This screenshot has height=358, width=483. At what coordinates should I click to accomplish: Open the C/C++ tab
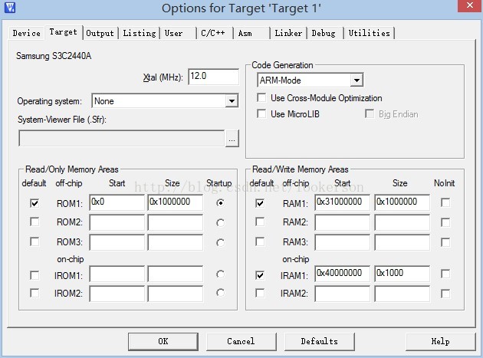213,33
